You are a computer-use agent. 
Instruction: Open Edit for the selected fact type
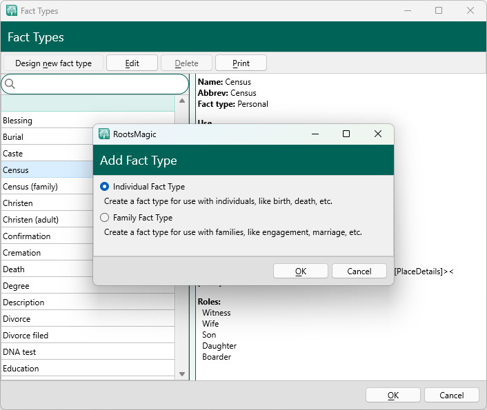pyautogui.click(x=132, y=63)
